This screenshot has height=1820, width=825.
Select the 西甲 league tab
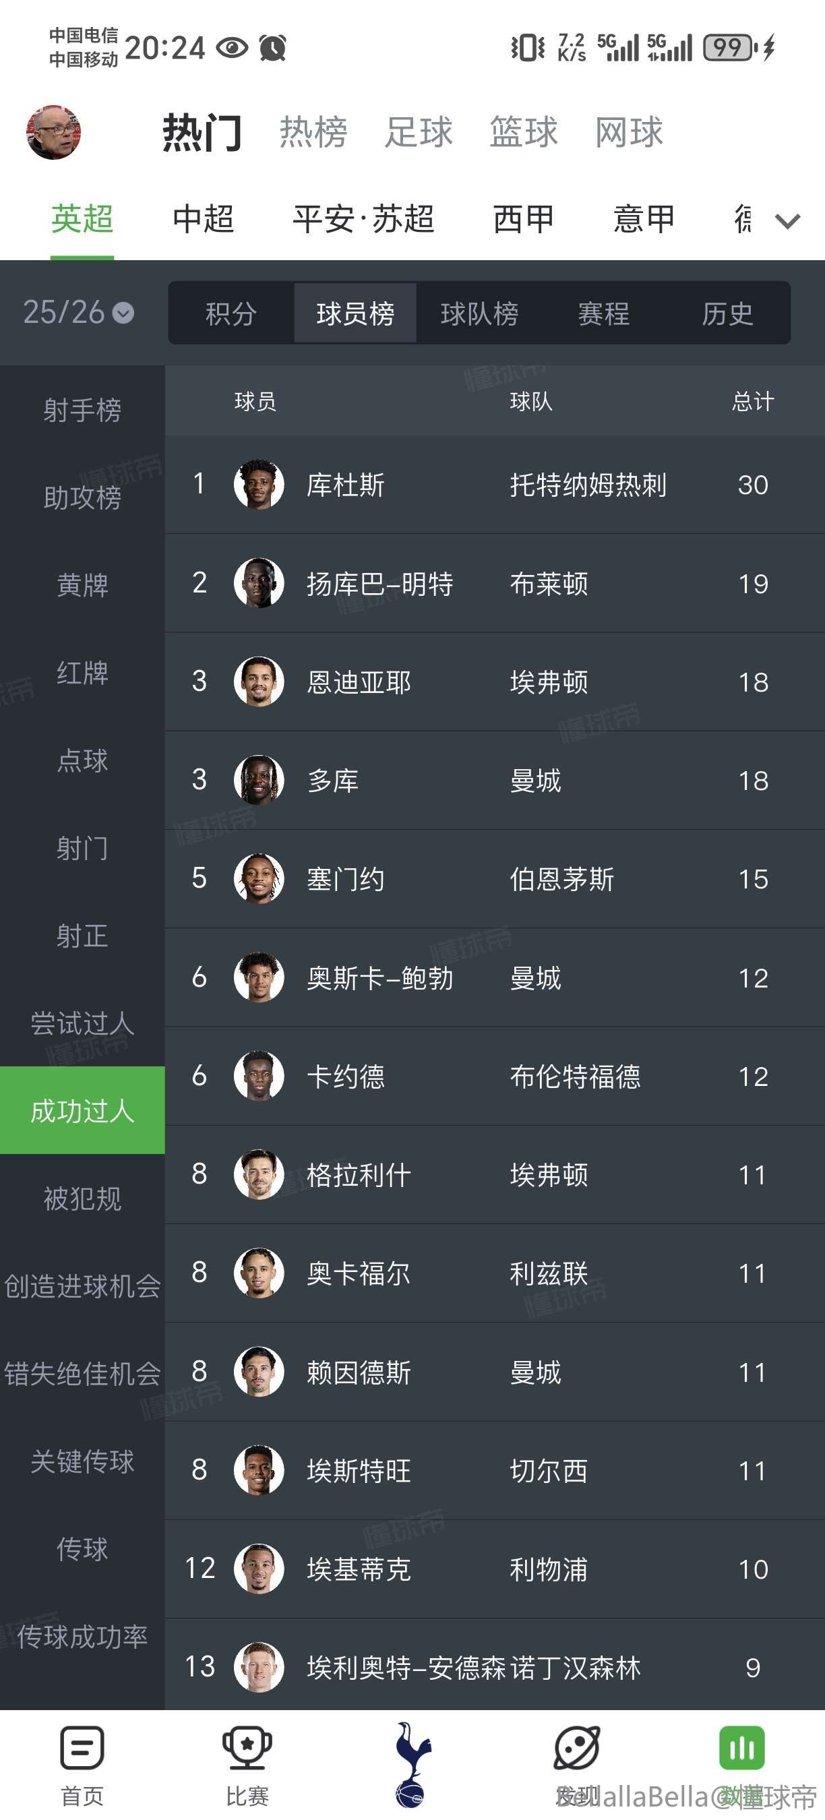tap(524, 219)
